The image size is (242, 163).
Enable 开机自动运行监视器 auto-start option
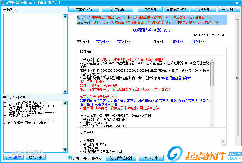click(69, 158)
